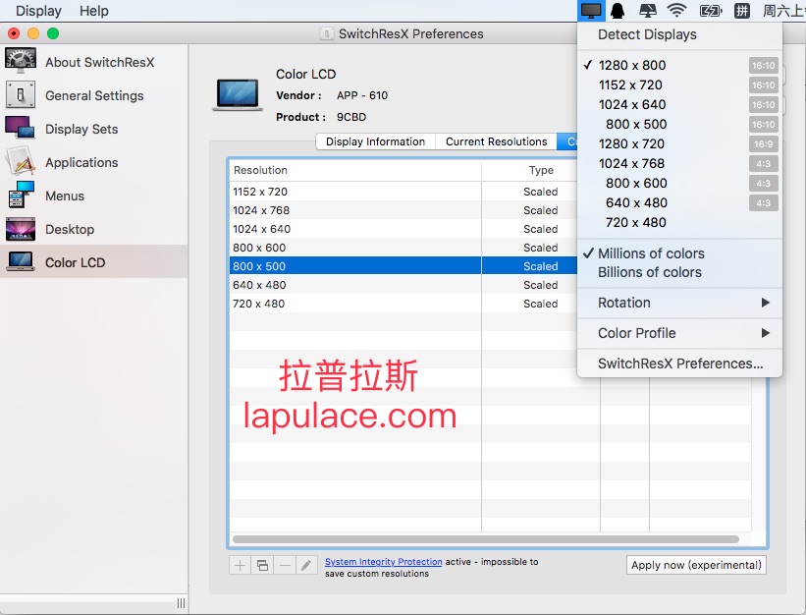Switch to Display Information tab
Screen dimensions: 806x615
click(x=375, y=141)
